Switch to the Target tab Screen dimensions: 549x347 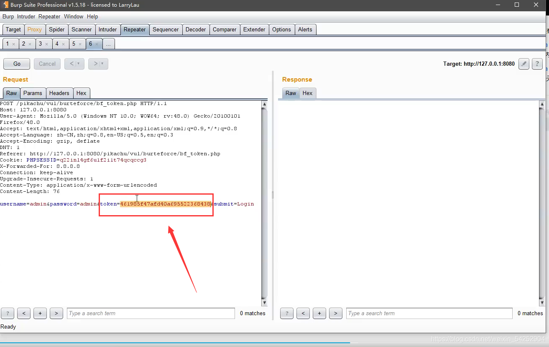(13, 30)
